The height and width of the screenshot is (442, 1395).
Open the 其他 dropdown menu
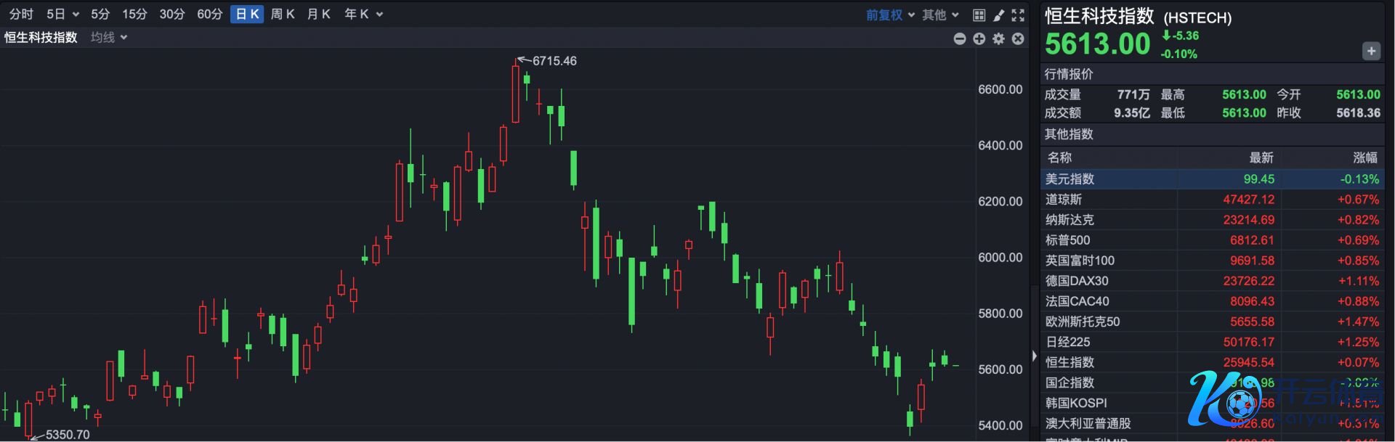[x=940, y=15]
